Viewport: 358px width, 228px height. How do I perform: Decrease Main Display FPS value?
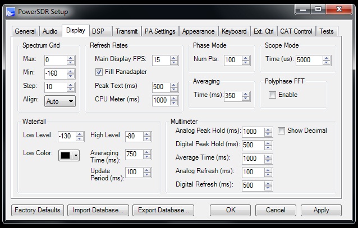[x=174, y=63]
